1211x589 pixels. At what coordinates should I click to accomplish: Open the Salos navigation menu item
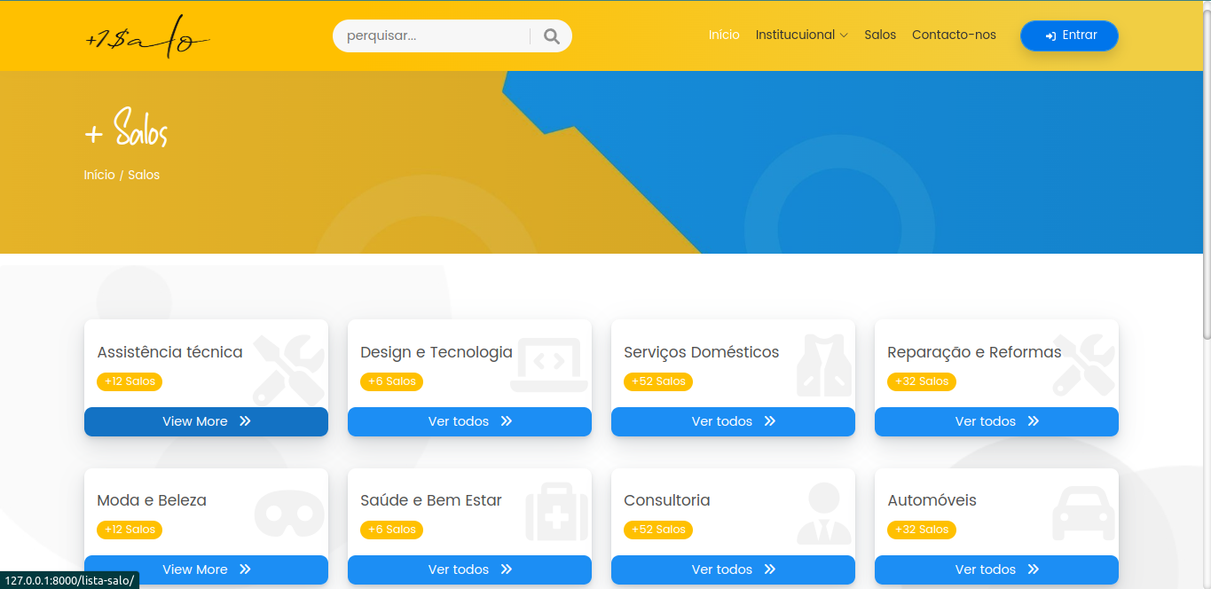click(x=880, y=35)
